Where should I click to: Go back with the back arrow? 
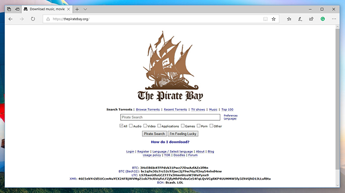(x=10, y=19)
